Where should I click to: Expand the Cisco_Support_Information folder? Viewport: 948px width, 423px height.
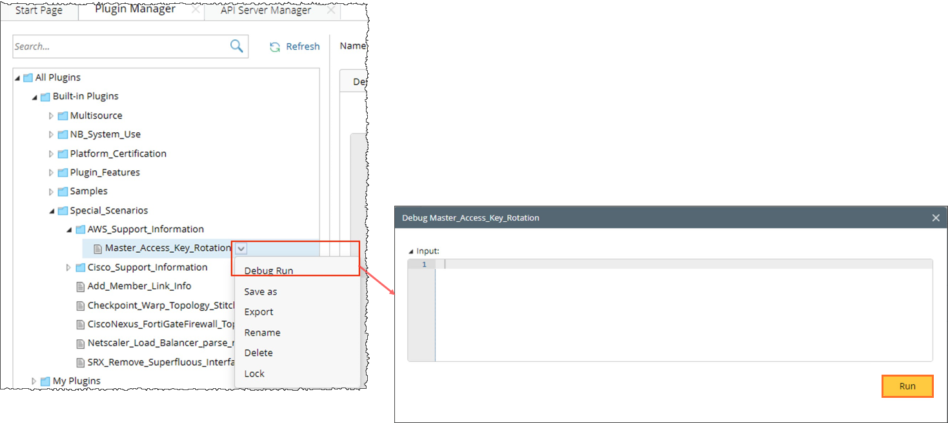click(69, 268)
